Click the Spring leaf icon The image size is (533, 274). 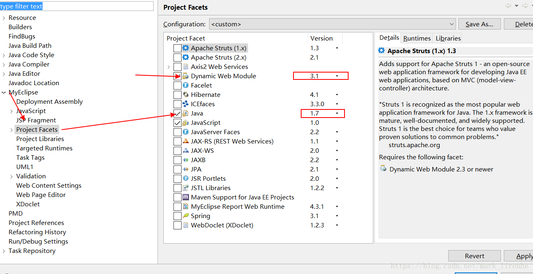coord(186,216)
